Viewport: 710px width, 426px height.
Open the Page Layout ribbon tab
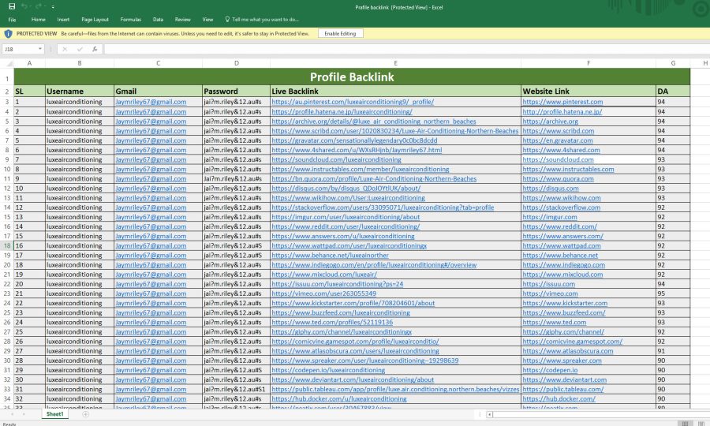(95, 20)
